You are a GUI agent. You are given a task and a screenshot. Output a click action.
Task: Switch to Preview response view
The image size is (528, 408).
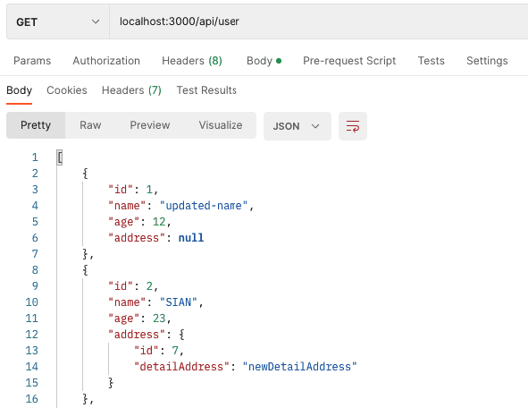coord(150,125)
